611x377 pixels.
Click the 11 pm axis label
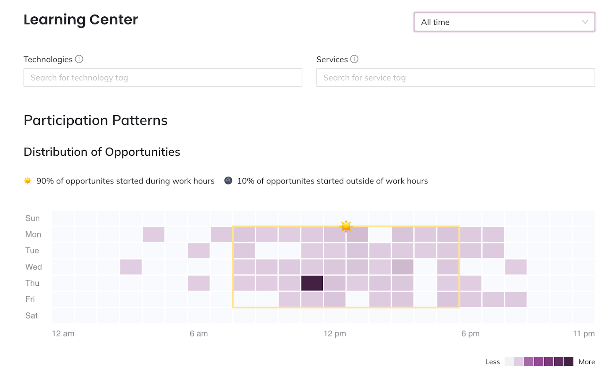[584, 333]
